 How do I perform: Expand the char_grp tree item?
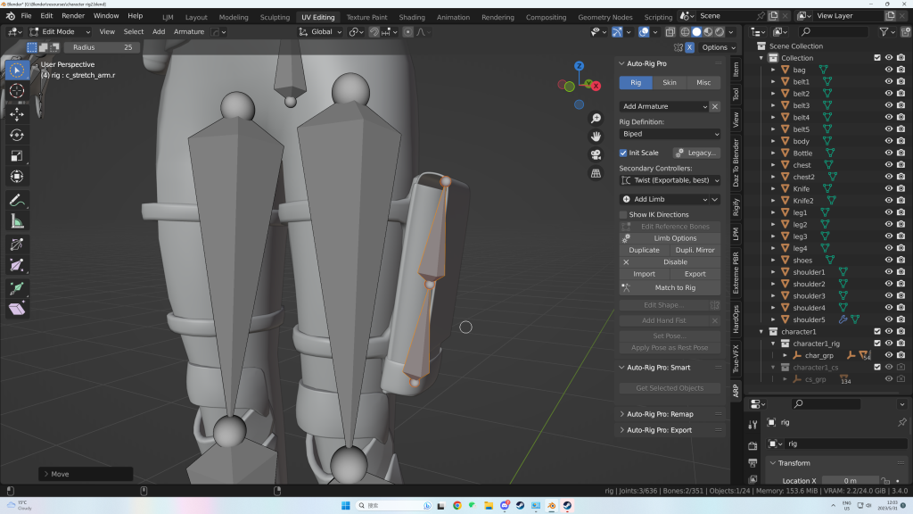tap(785, 355)
